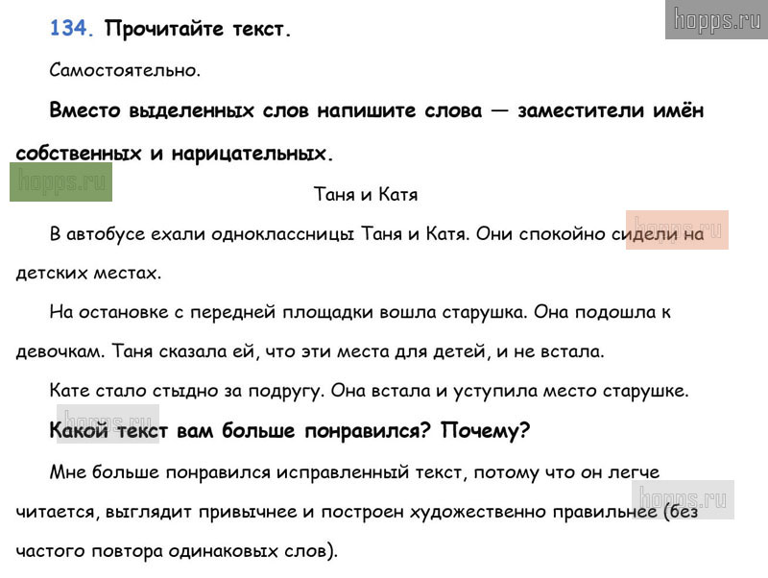Click the sentence starting 'В автобусе ехали'
The width and height of the screenshot is (768, 578).
pos(259,233)
